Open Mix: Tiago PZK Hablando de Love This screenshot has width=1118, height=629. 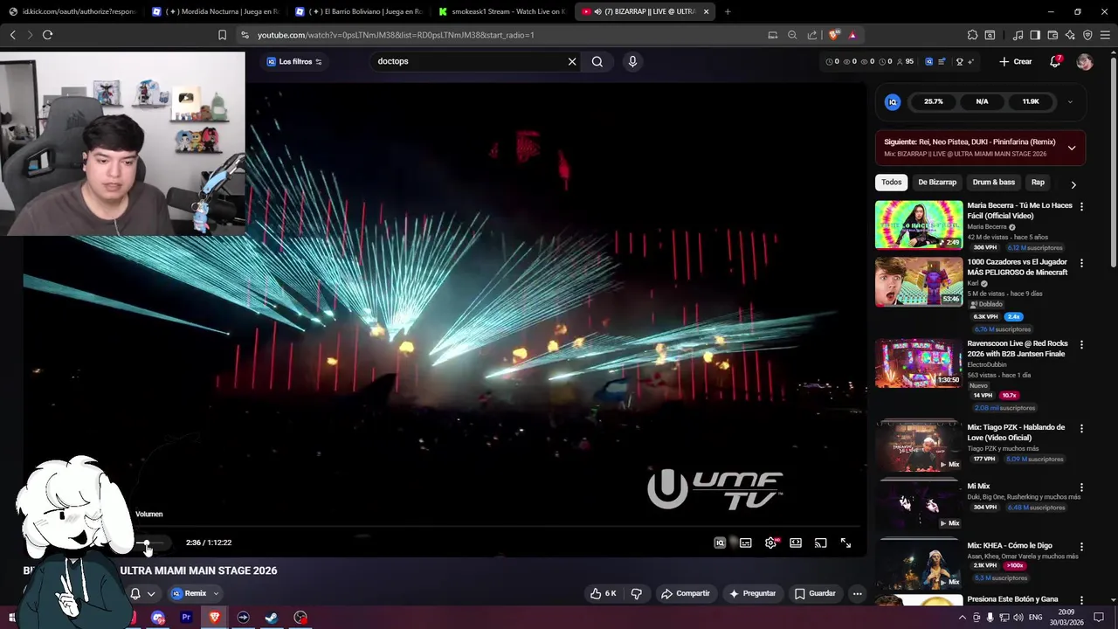point(1016,432)
